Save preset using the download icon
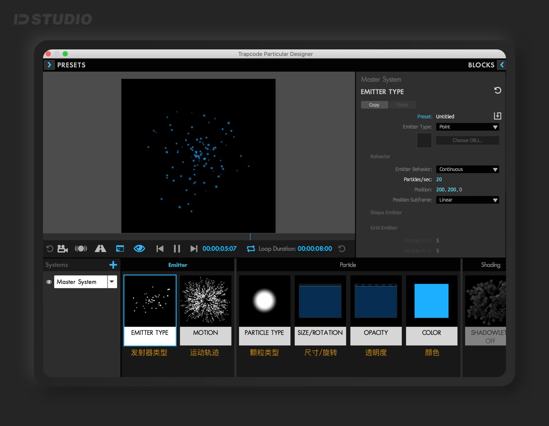The height and width of the screenshot is (426, 549). (497, 116)
